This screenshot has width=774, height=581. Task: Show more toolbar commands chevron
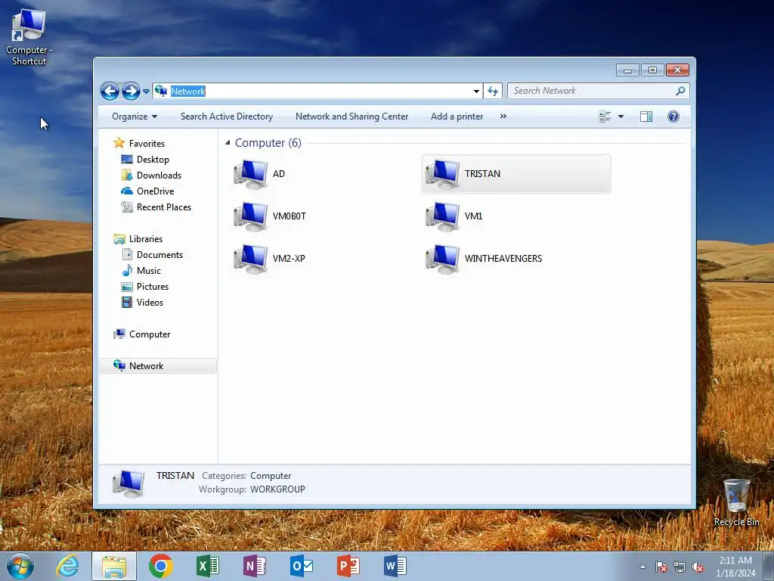(503, 117)
